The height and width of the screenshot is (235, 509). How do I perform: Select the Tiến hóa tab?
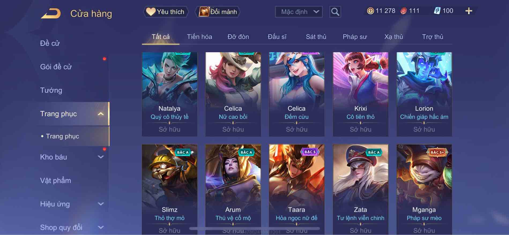pos(199,37)
